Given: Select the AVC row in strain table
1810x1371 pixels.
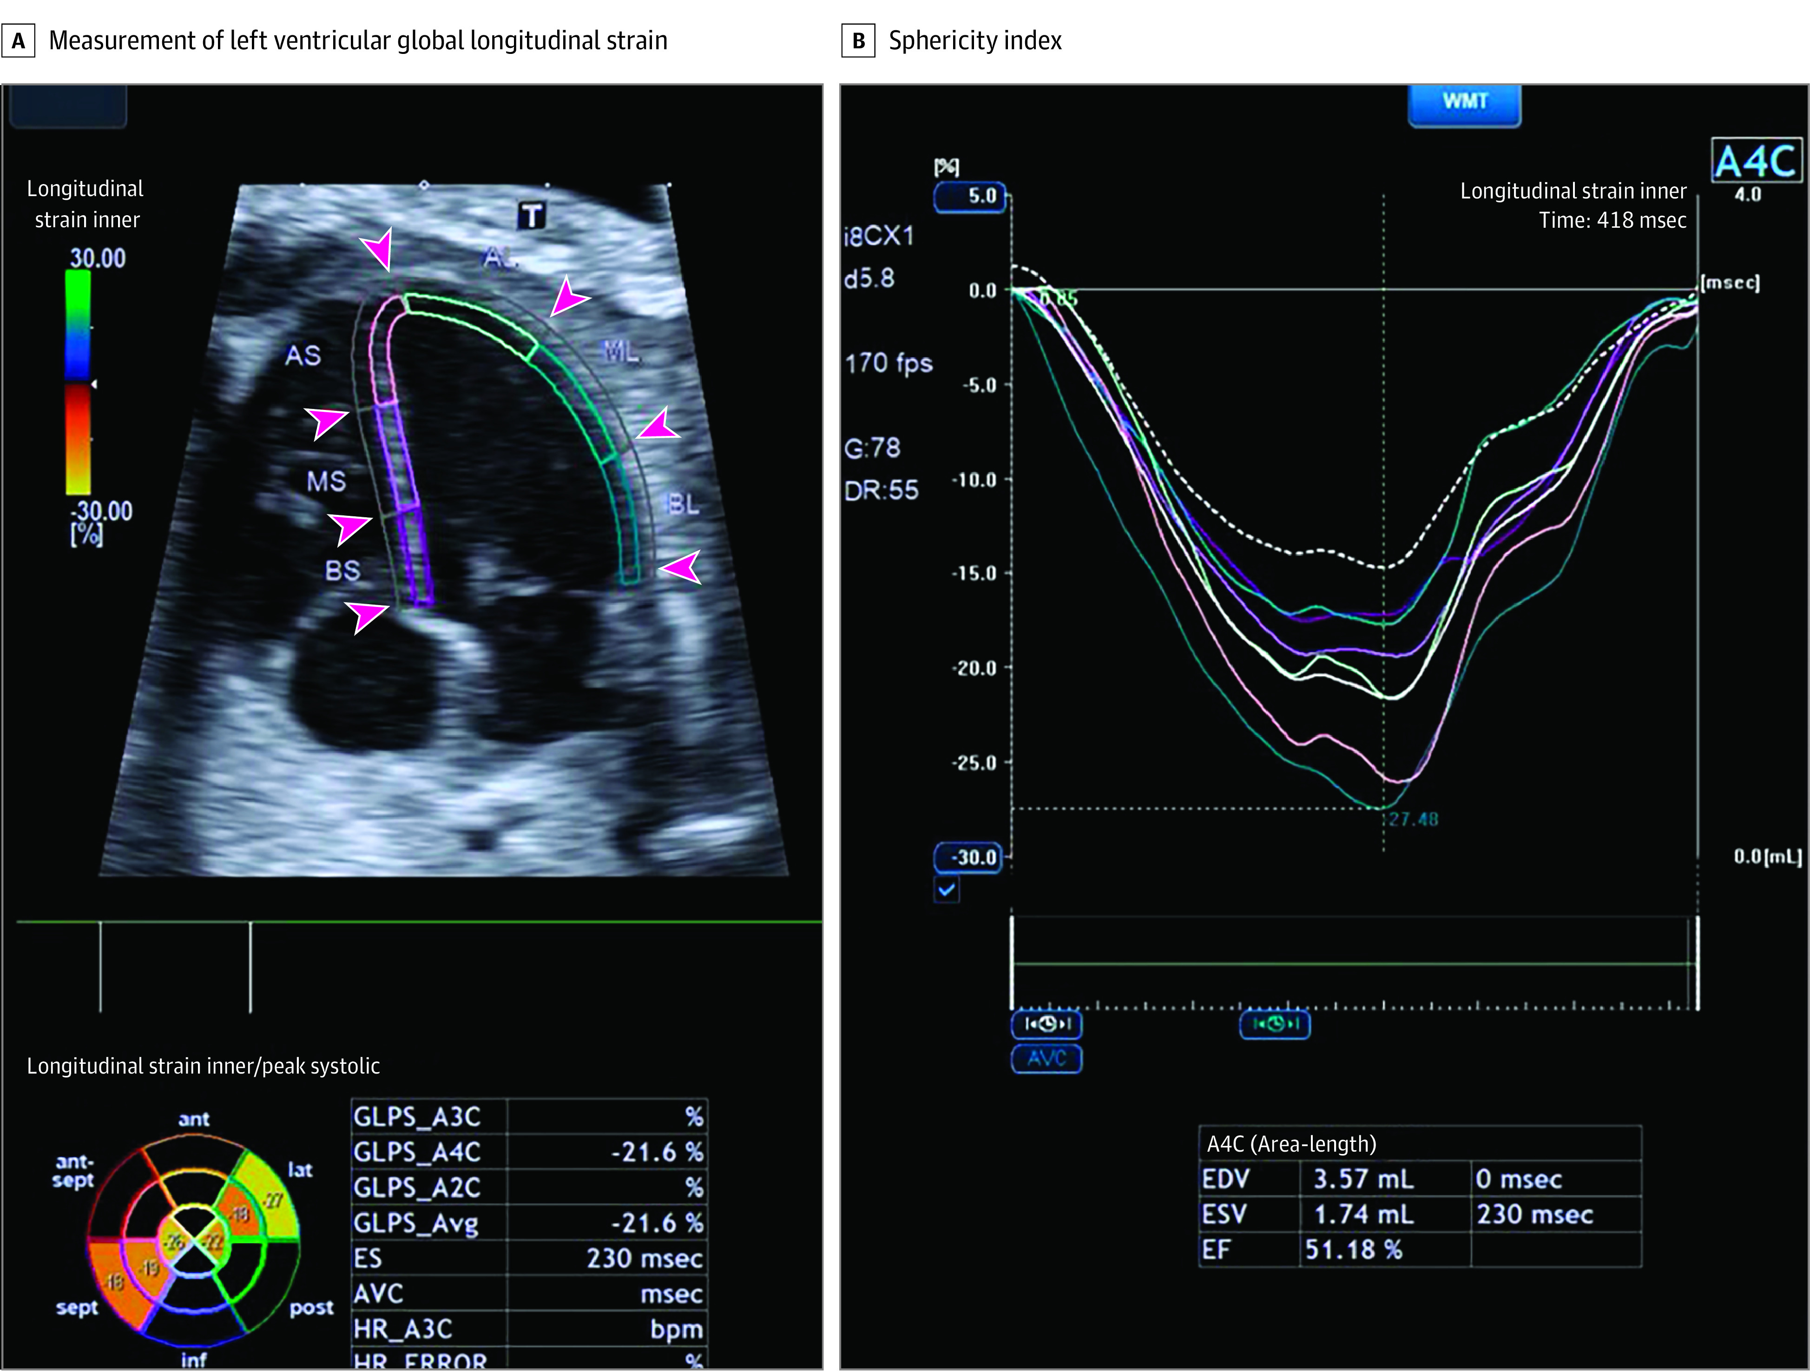Looking at the screenshot, I should (529, 1293).
